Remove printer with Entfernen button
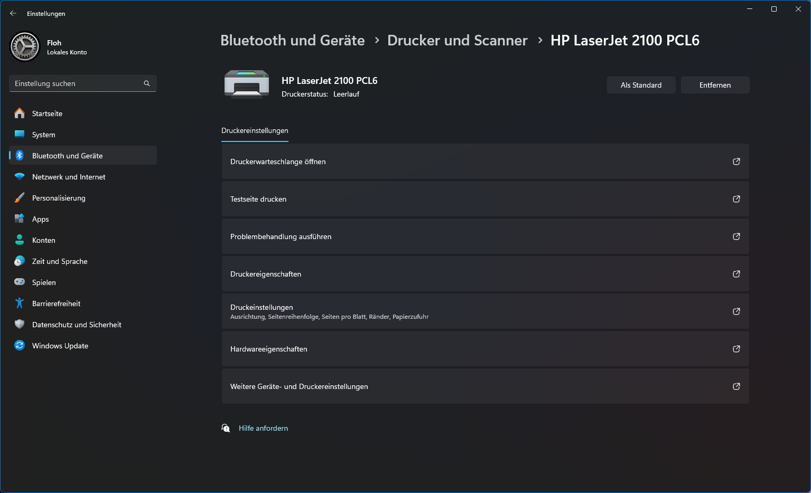The width and height of the screenshot is (811, 493). 715,85
